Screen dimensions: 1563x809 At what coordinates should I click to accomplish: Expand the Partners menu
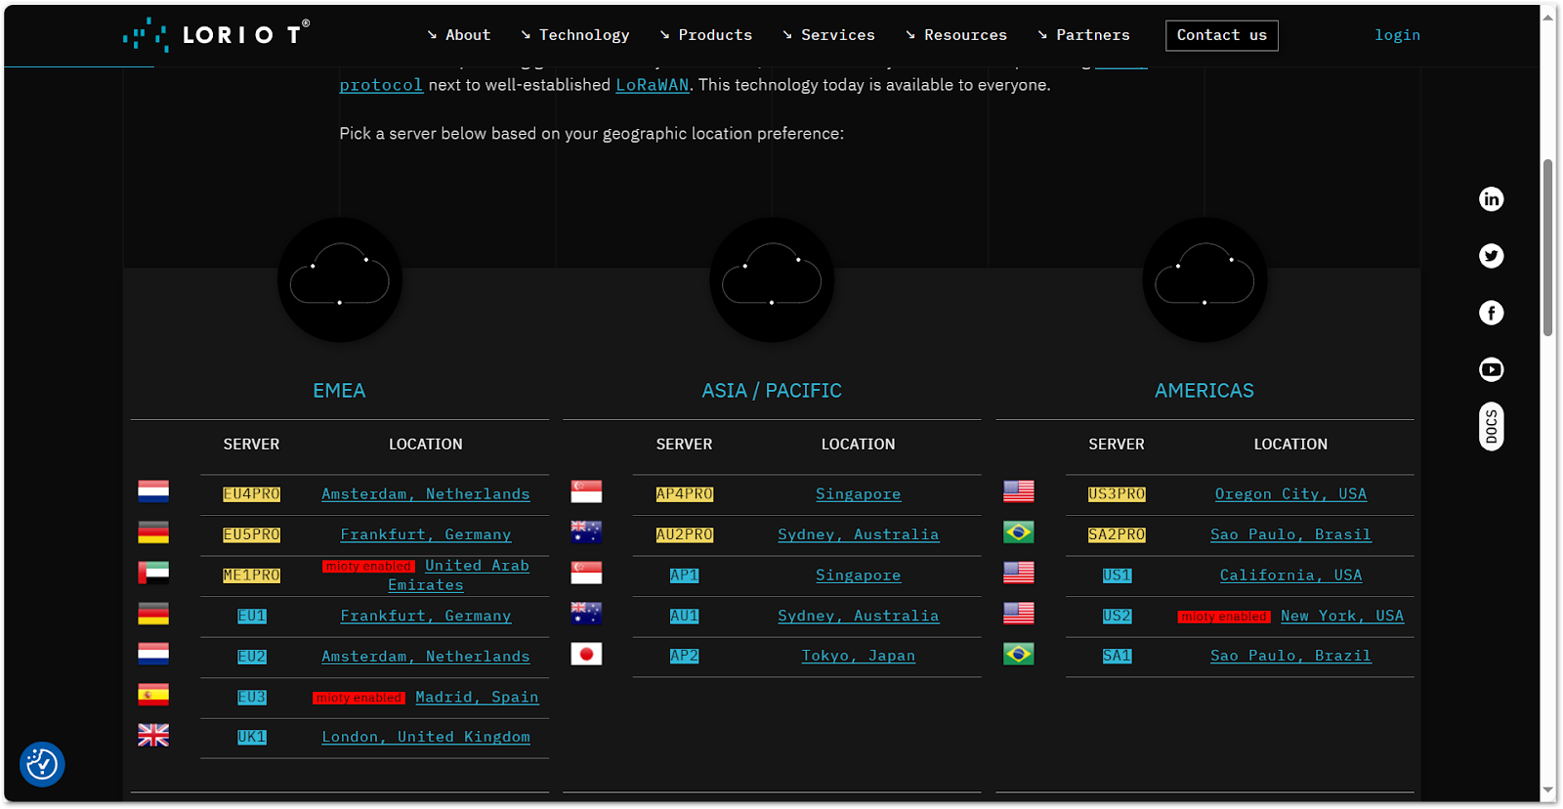pos(1084,35)
